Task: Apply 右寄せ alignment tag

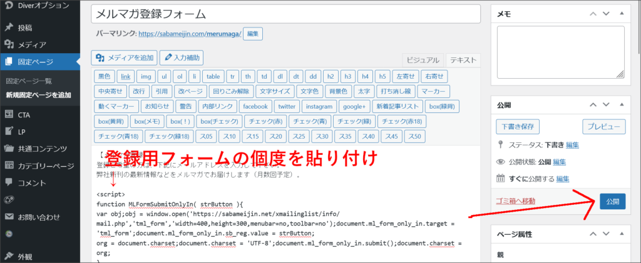Action: (434, 76)
